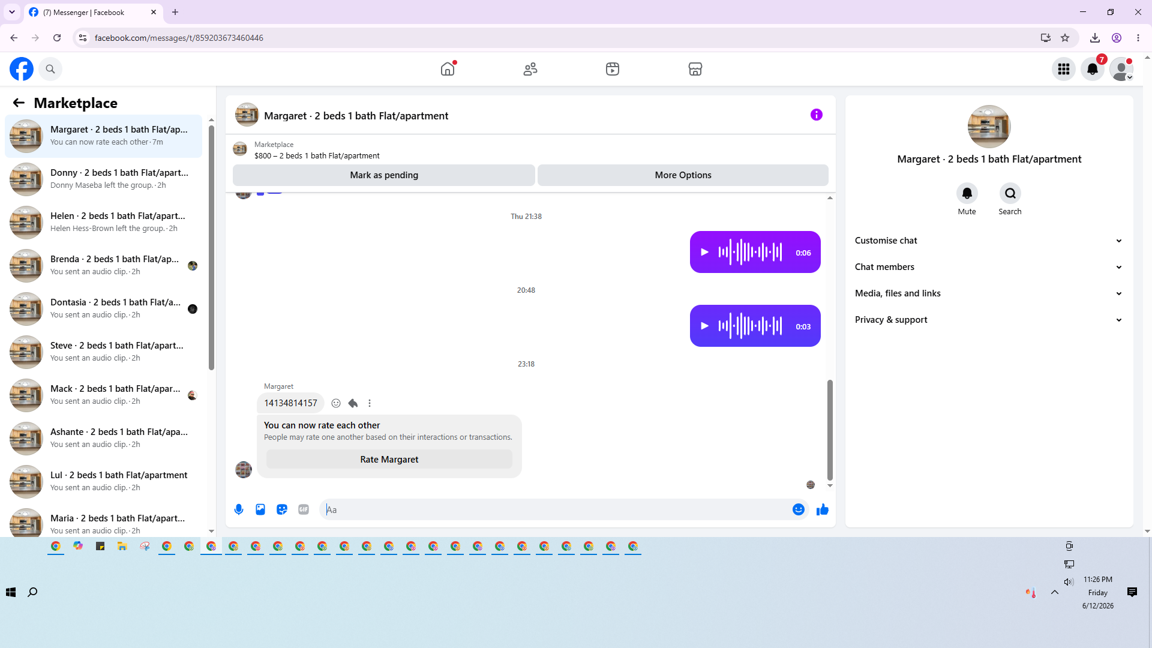
Task: Reload the page
Action: [57, 38]
